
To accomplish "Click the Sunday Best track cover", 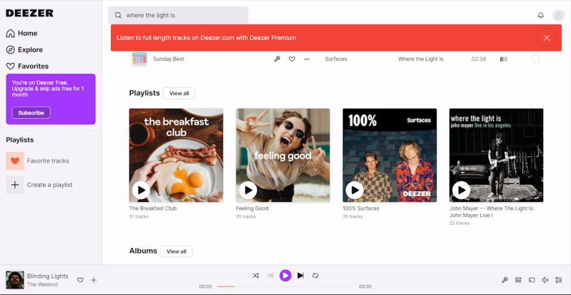I will [x=139, y=59].
